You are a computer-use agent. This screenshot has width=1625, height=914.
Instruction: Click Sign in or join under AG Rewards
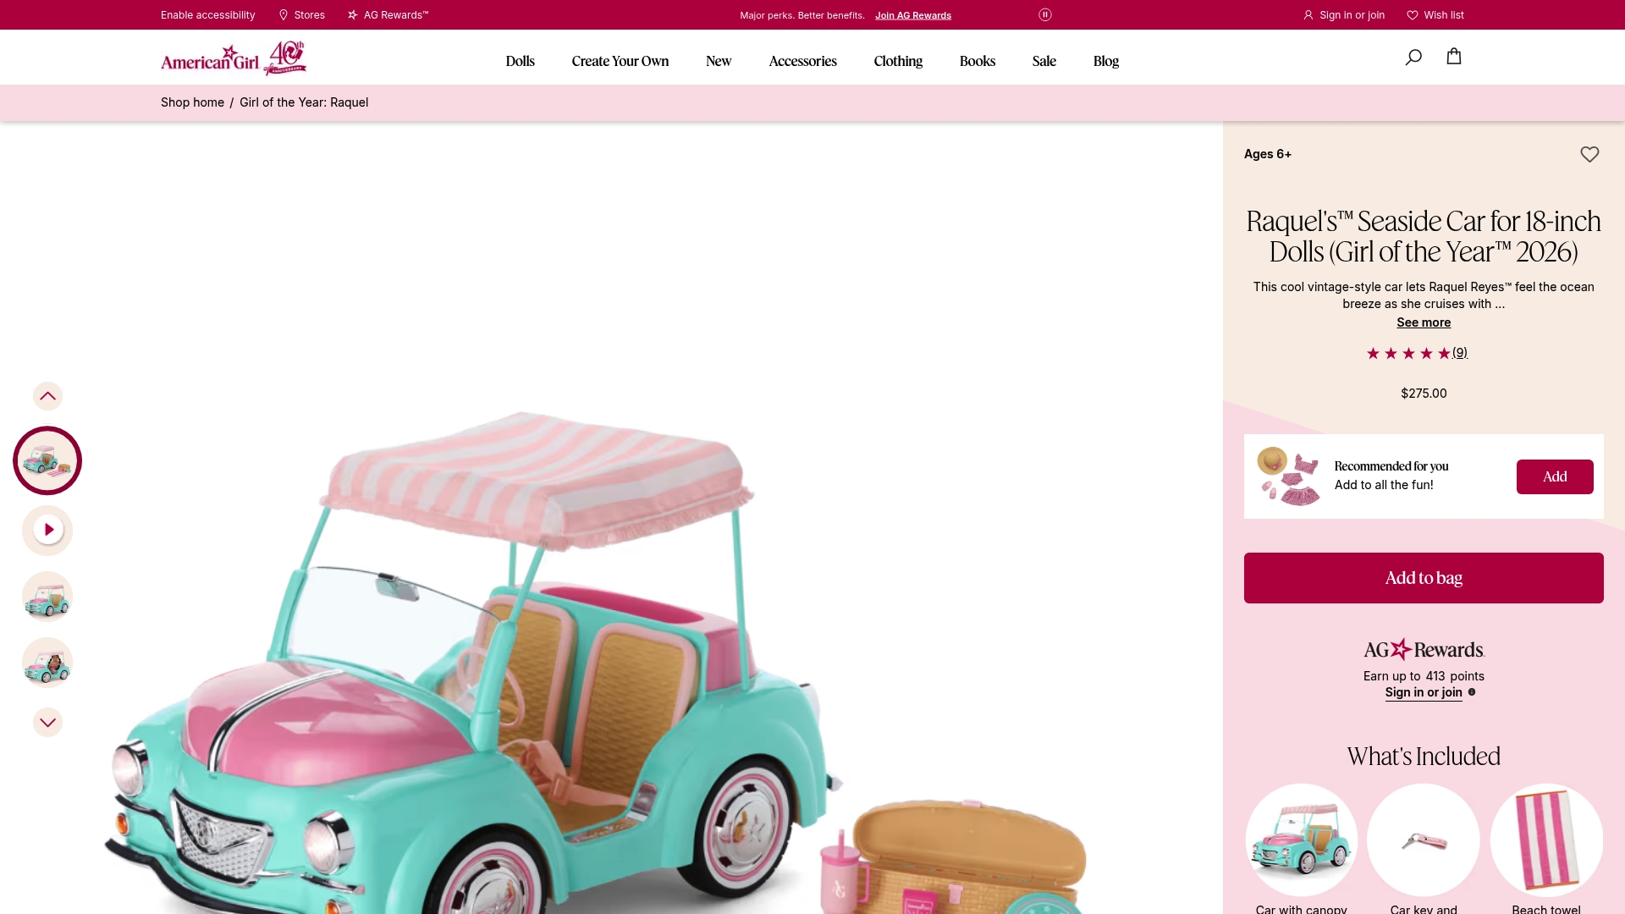[1424, 692]
